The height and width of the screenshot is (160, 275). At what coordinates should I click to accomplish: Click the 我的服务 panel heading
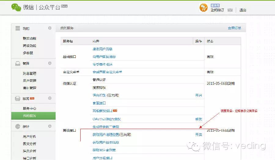[x=67, y=28]
